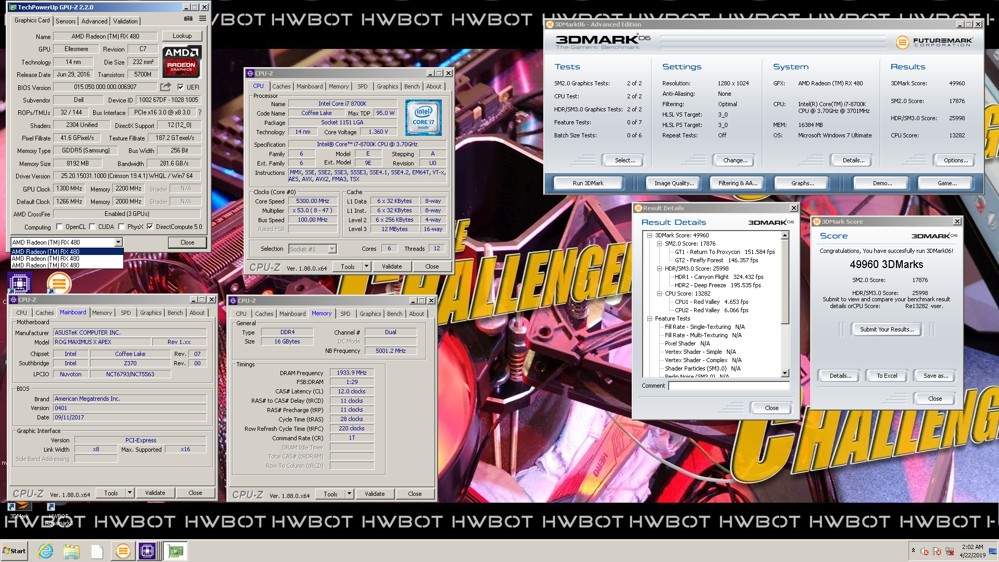
Task: Enable the CUDA checkbox
Action: (x=92, y=226)
